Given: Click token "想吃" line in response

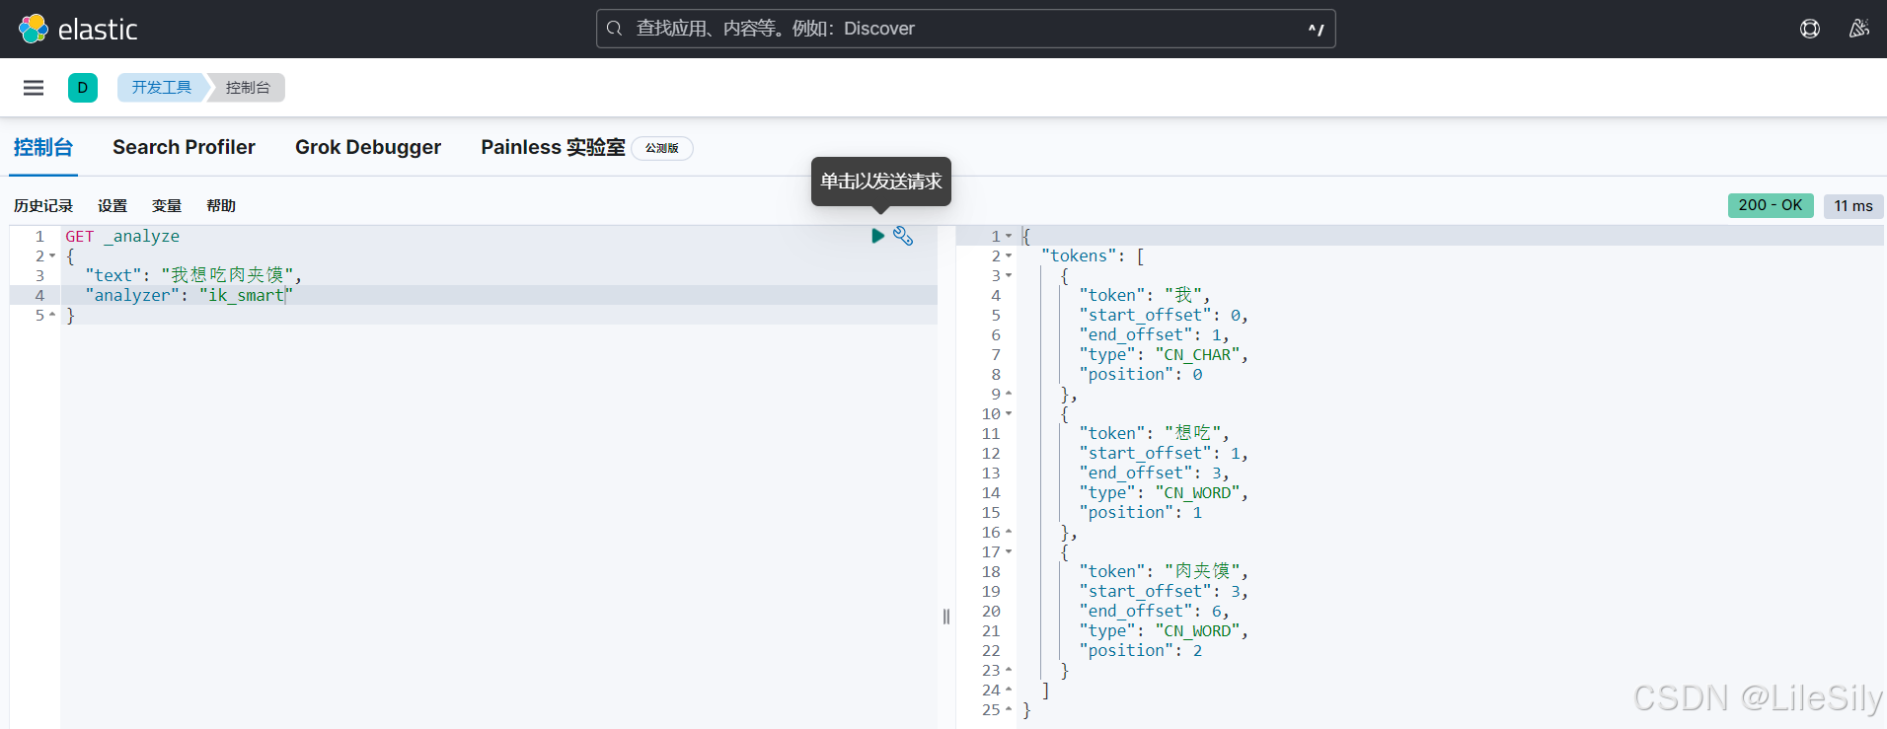Looking at the screenshot, I should point(1154,433).
